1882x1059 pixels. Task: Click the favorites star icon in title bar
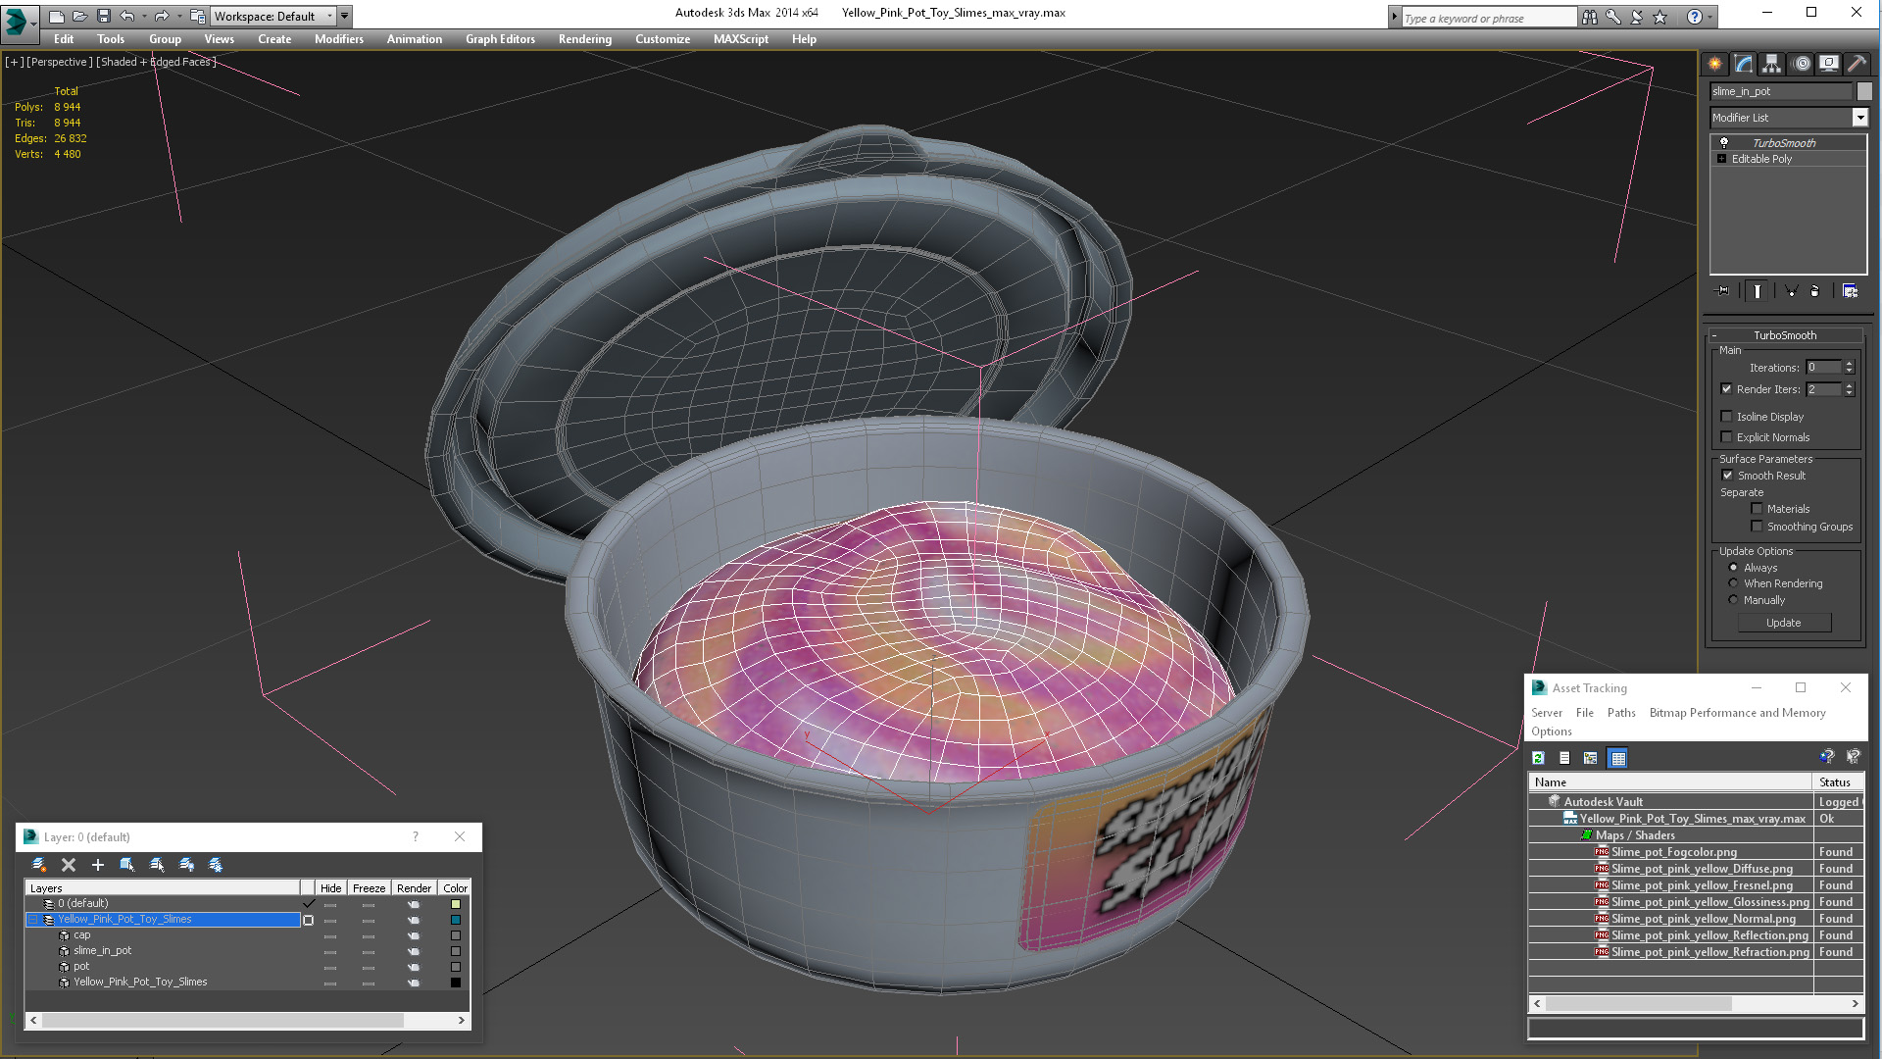coord(1659,17)
